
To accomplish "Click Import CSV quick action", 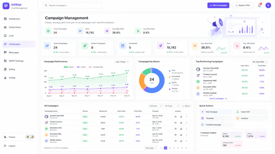I will click(x=251, y=112).
